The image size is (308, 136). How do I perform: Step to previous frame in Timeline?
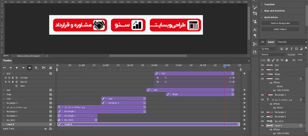pyautogui.click(x=11, y=68)
